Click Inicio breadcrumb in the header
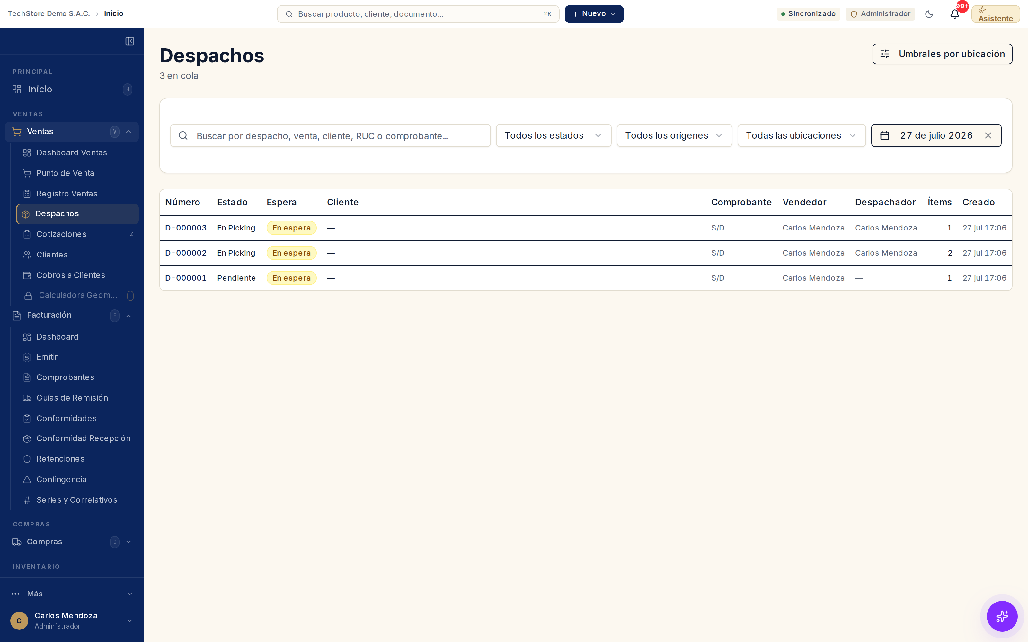The image size is (1028, 642). click(114, 13)
